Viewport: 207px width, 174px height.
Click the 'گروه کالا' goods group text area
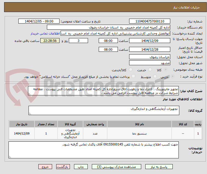pos(104,110)
